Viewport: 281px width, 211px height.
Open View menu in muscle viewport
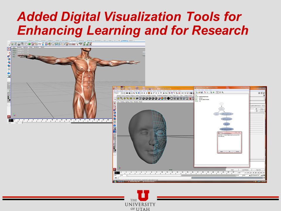[14, 47]
